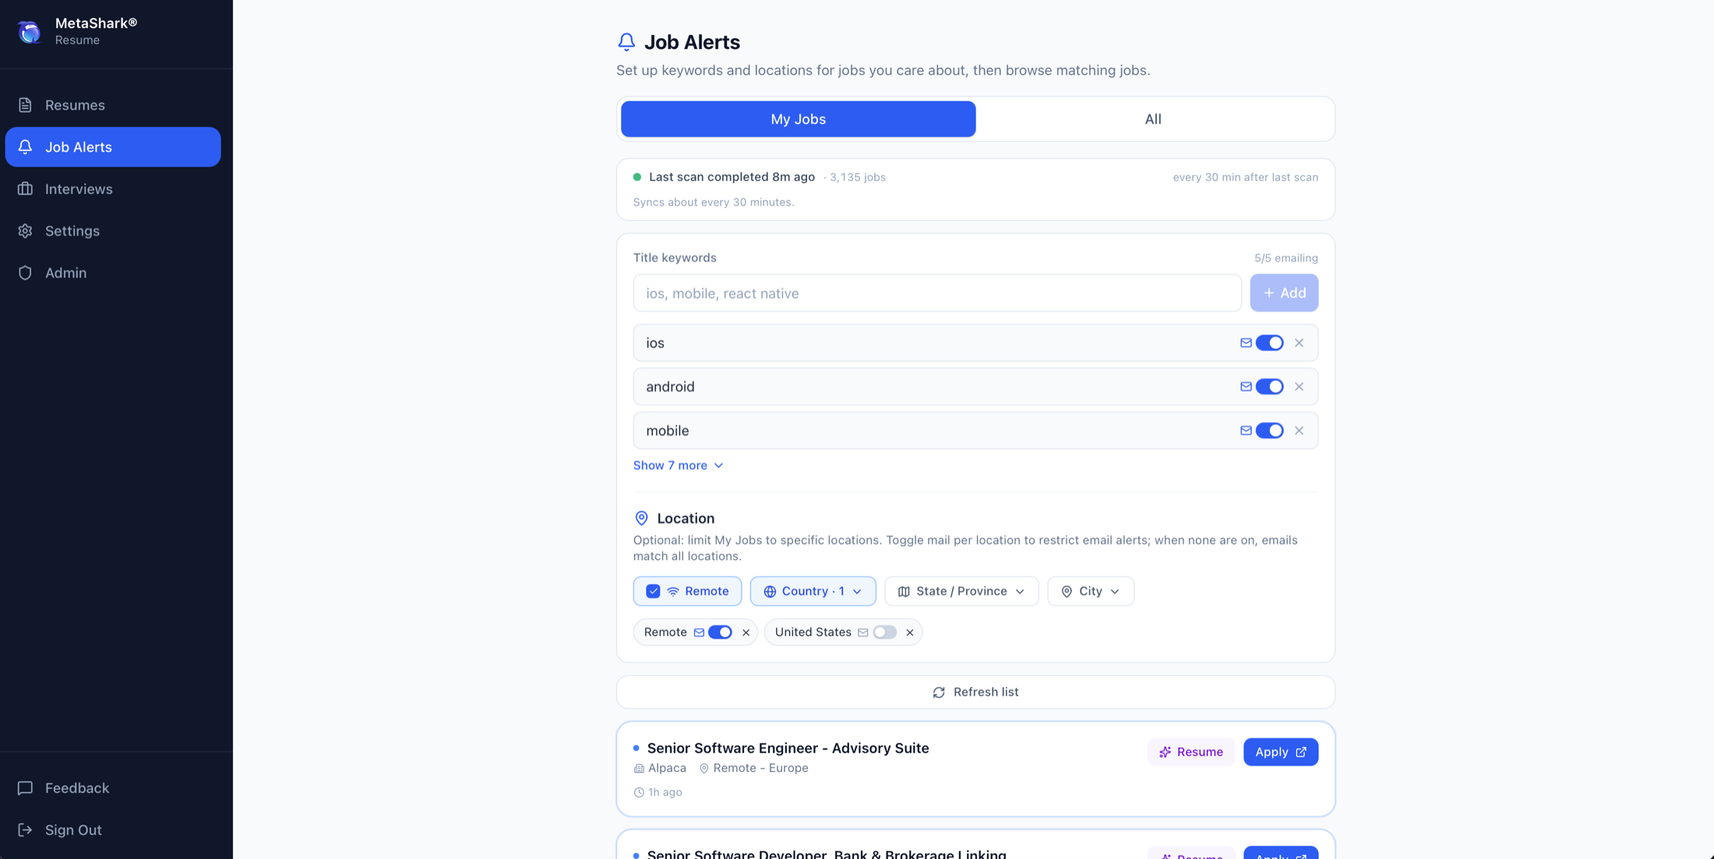Click the mail icon on ios row
Image resolution: width=1714 pixels, height=859 pixels.
tap(1246, 343)
